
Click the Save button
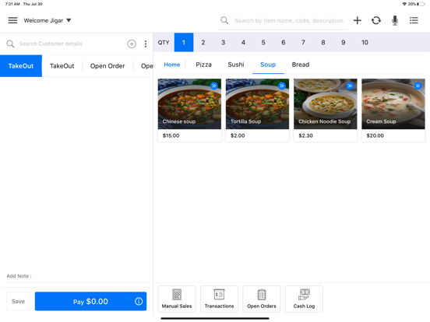tap(18, 301)
